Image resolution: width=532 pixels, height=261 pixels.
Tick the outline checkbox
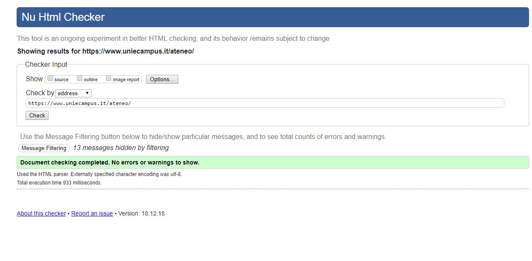pos(80,79)
